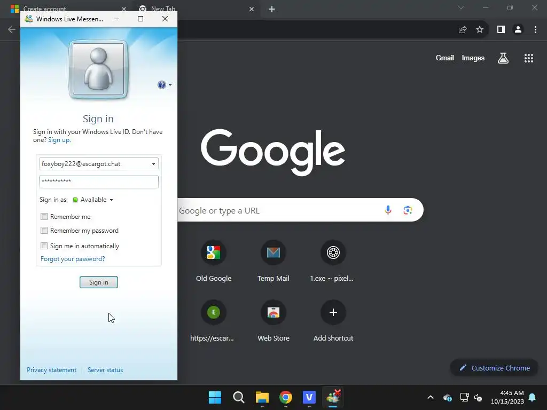The image size is (547, 410).
Task: Click the OneDrive cloud tray icon
Action: pos(448,397)
